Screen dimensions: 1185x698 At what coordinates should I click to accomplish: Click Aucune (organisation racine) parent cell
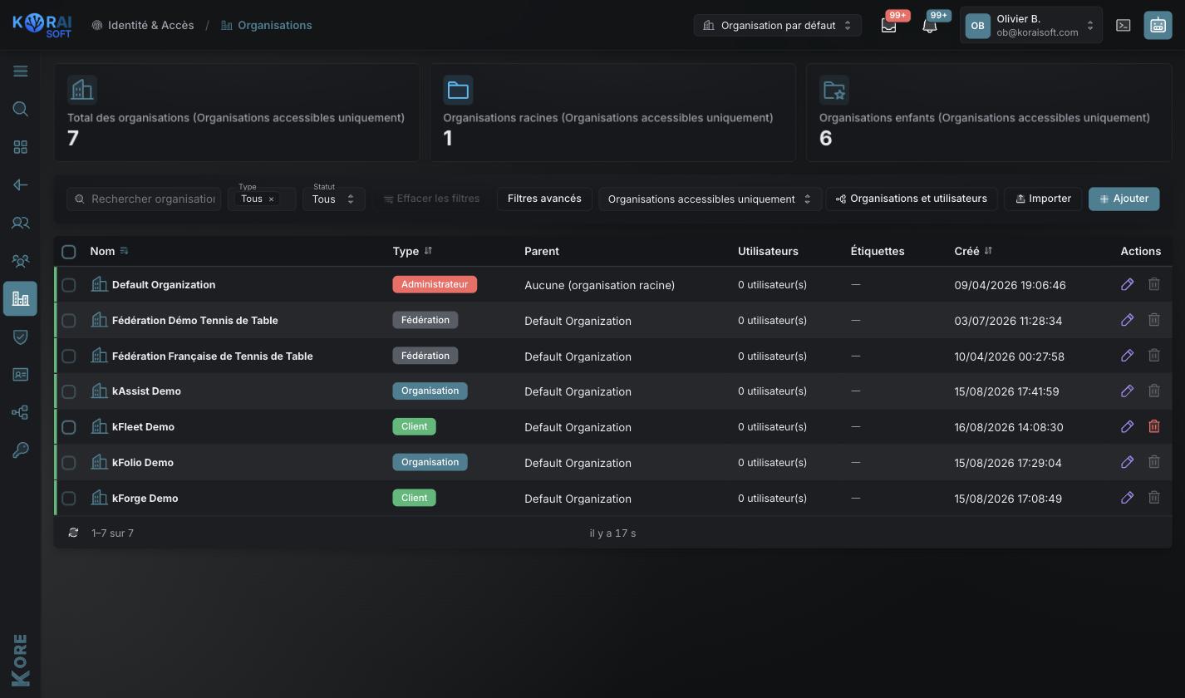[x=599, y=285]
